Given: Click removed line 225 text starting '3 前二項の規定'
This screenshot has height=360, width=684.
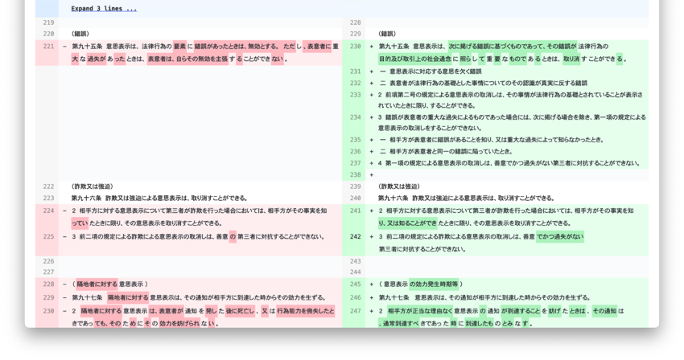Looking at the screenshot, I should pos(199,237).
